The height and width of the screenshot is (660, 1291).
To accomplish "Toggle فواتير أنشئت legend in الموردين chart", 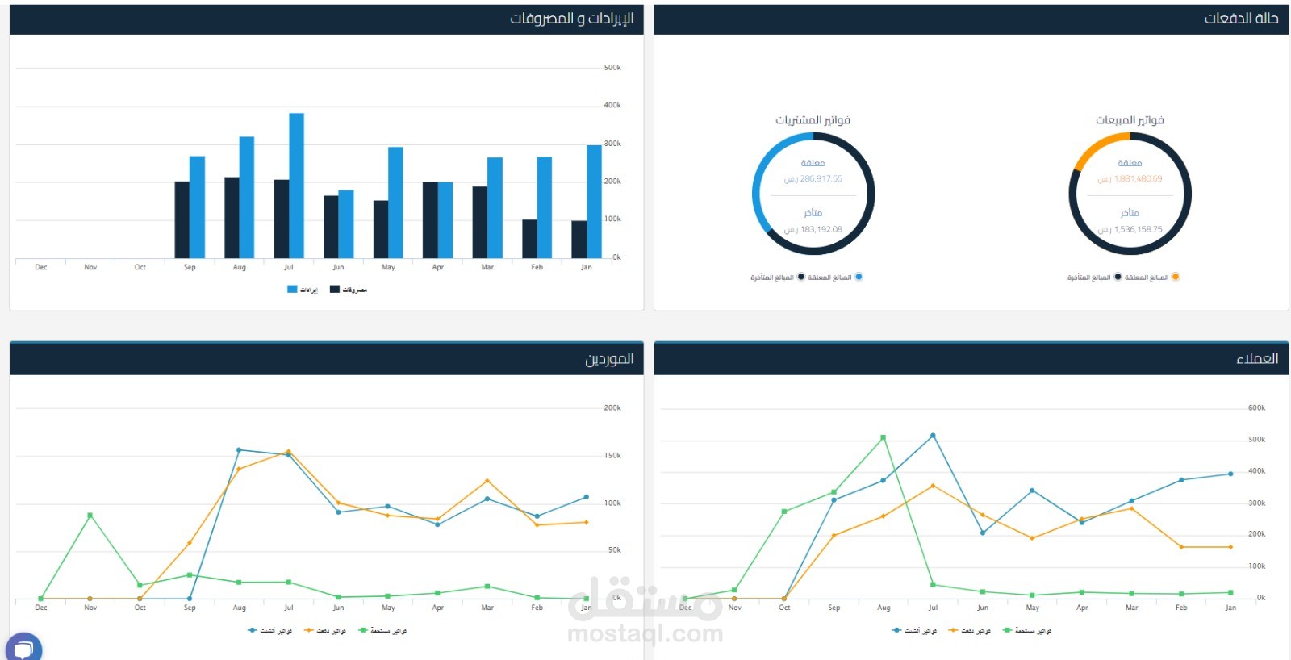I will (270, 631).
